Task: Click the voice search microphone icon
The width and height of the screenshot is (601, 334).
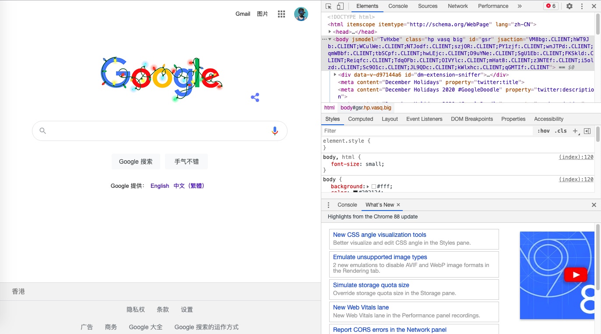Action: coord(275,130)
